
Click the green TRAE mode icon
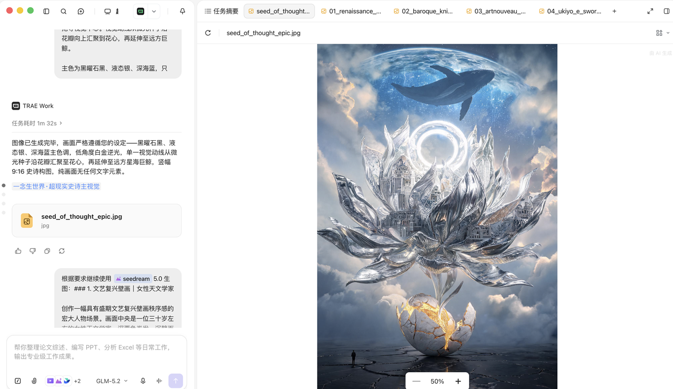(140, 11)
